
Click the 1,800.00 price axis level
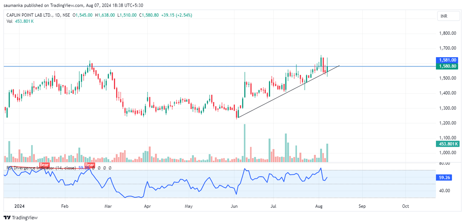coord(447,33)
